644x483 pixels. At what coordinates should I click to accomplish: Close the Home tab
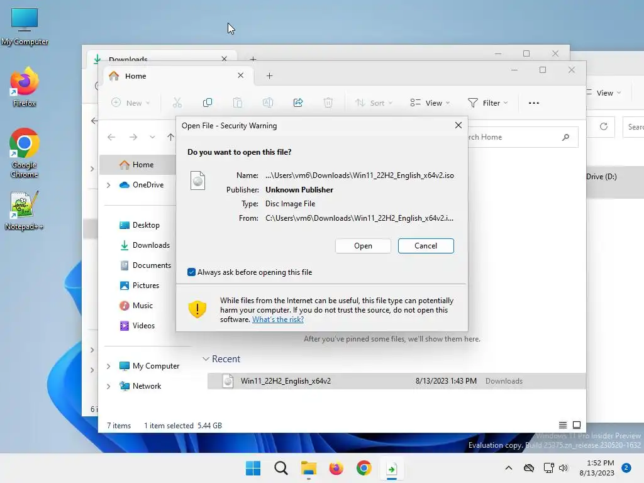[241, 75]
